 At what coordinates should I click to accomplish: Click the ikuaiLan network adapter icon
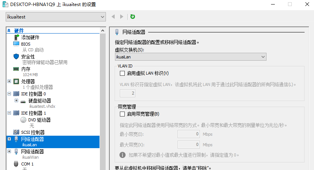pos(16,139)
